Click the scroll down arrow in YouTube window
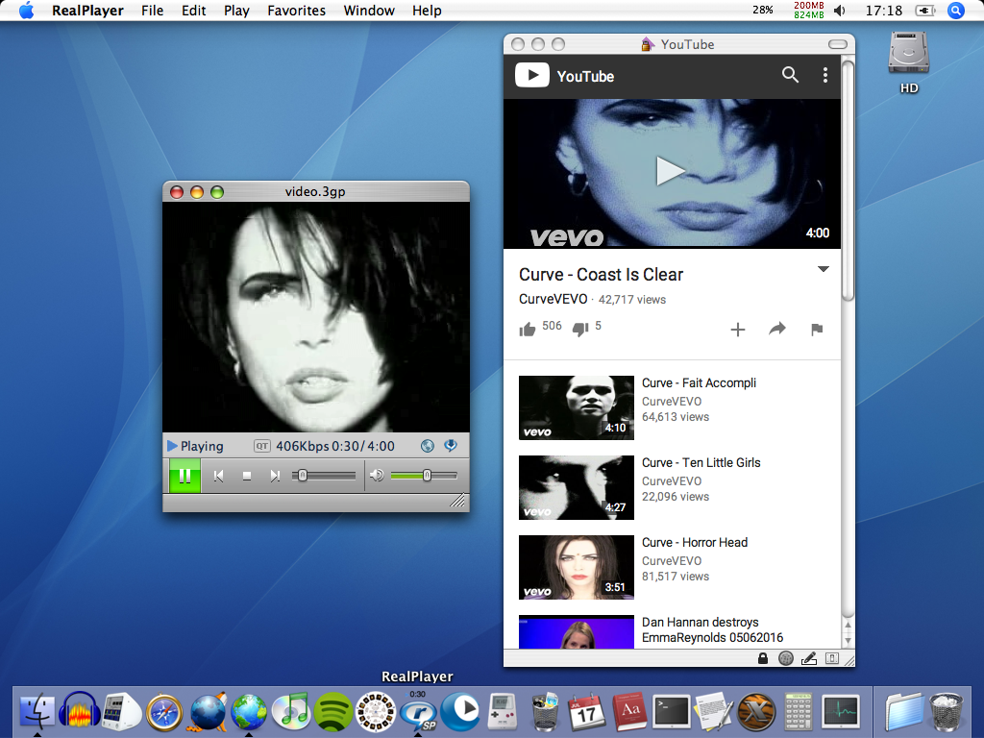 848,641
